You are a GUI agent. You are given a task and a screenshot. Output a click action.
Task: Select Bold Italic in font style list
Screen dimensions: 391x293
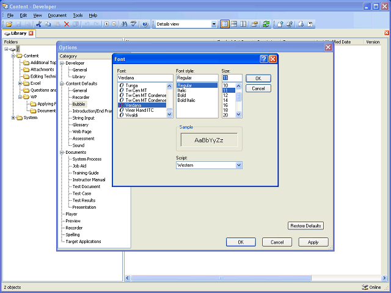[x=186, y=100]
